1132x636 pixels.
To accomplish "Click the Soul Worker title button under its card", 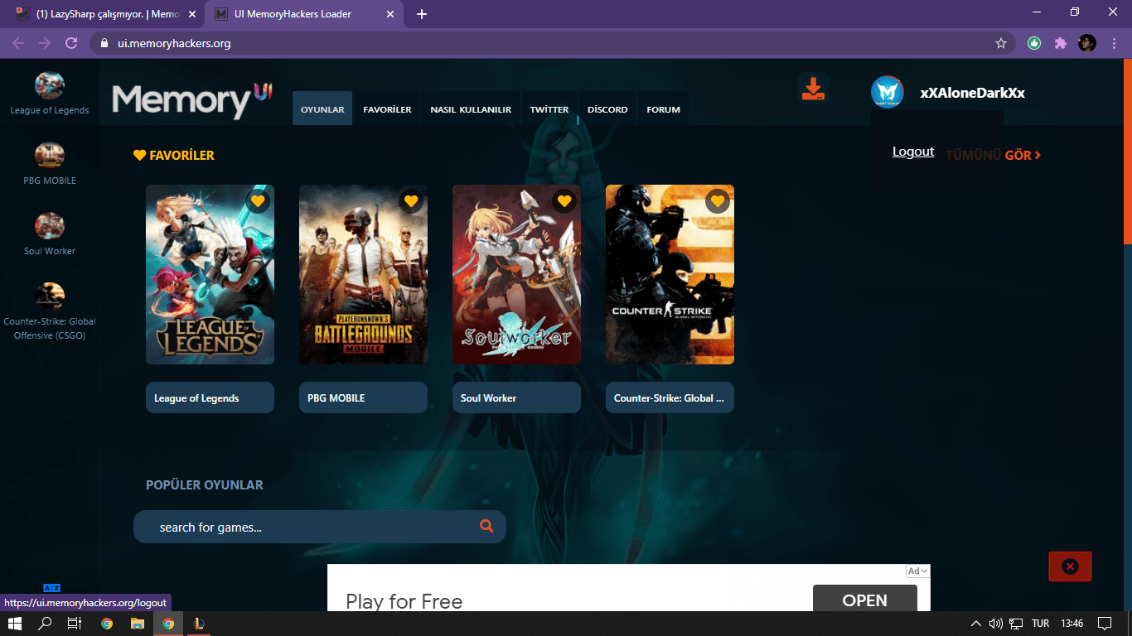I will 516,397.
